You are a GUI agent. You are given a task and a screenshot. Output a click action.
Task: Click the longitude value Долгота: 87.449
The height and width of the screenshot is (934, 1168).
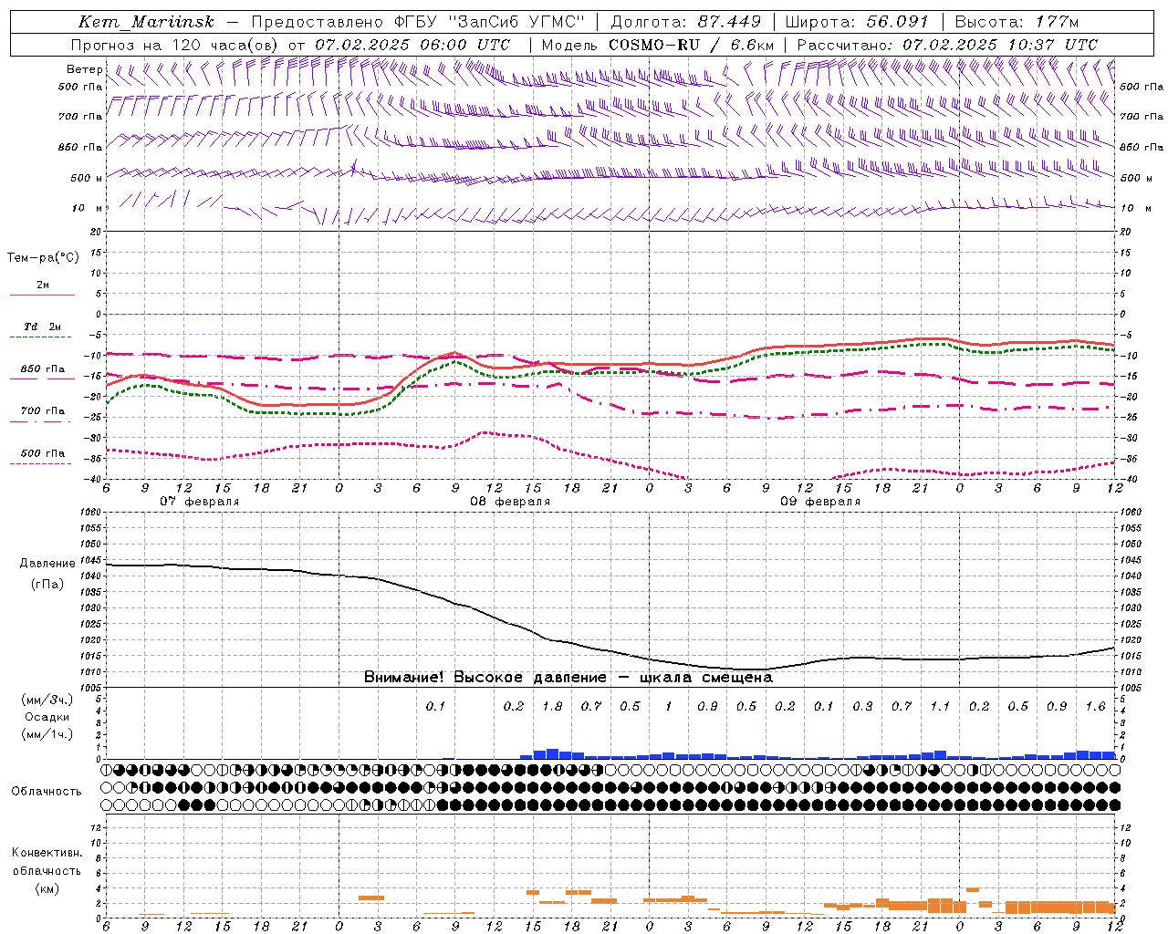point(686,22)
